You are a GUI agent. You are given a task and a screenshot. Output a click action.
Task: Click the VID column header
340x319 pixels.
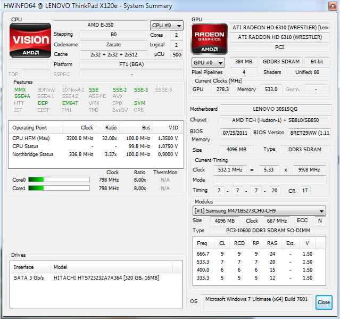tap(167, 128)
